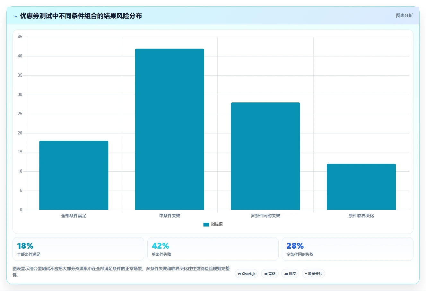The width and height of the screenshot is (426, 291).
Task: Click the 全部条件满足 x-axis label
Action: pyautogui.click(x=74, y=216)
